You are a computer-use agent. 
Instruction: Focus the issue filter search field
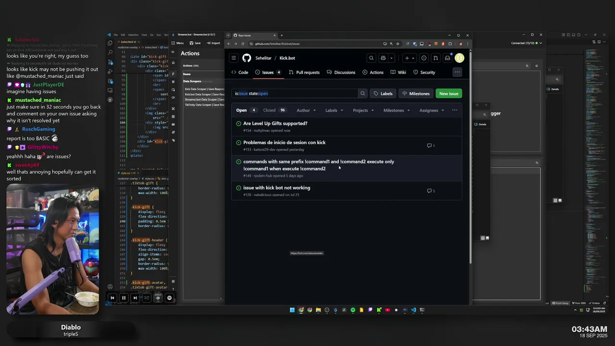coord(295,94)
